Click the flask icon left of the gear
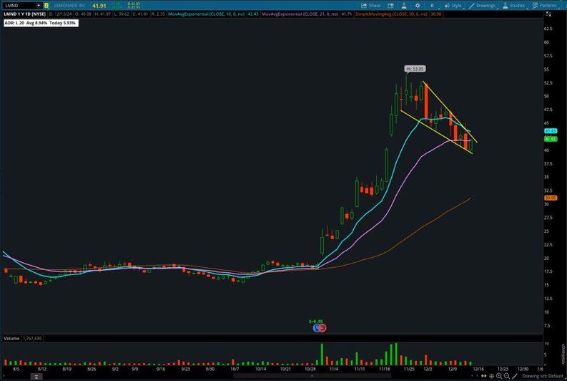 pyautogui.click(x=404, y=6)
